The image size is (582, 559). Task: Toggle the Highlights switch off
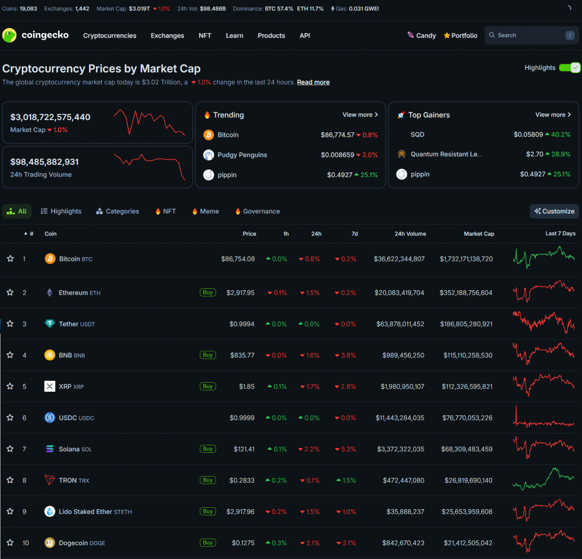569,68
